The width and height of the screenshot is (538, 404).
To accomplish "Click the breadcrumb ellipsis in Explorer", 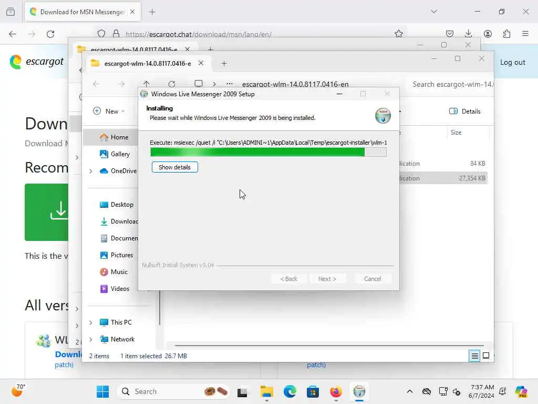I will tap(230, 84).
